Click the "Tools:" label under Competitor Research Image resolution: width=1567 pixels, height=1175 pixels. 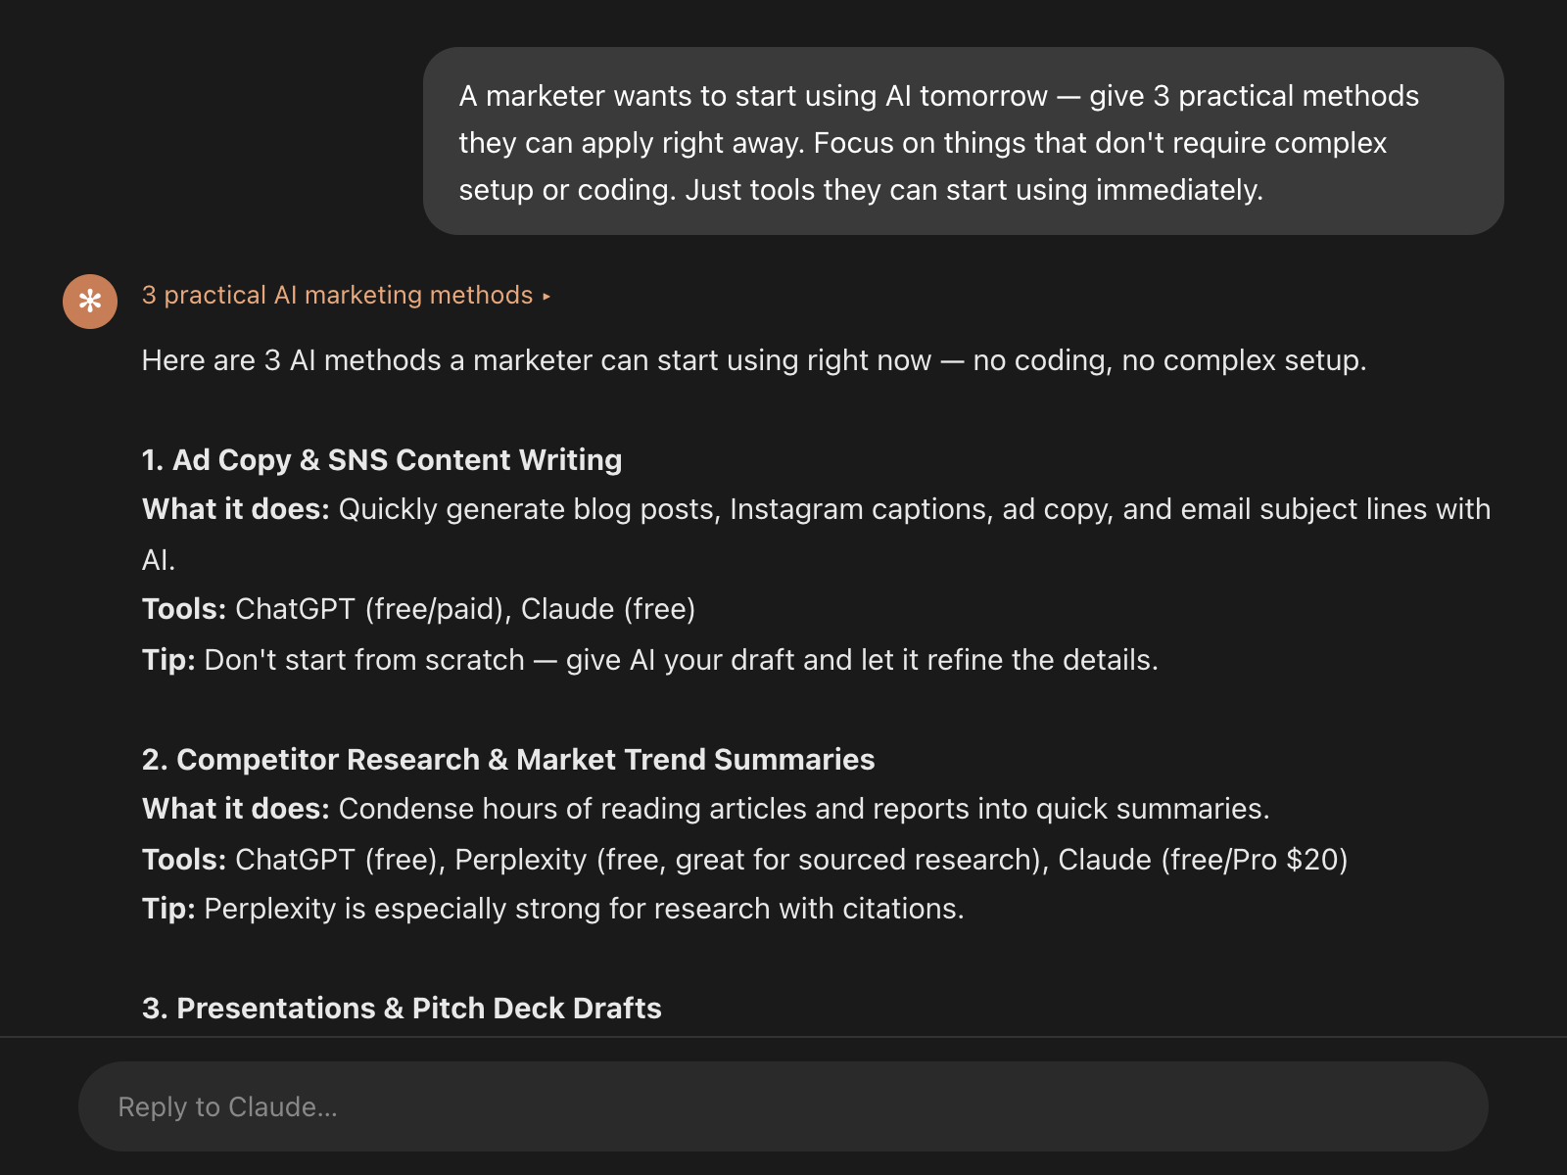click(184, 860)
